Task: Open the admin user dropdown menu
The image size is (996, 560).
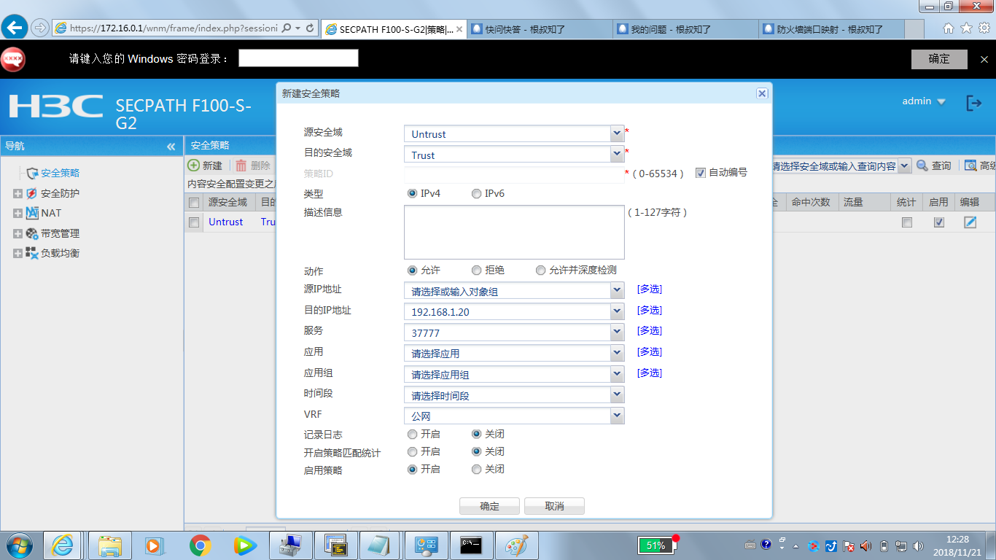Action: tap(924, 101)
